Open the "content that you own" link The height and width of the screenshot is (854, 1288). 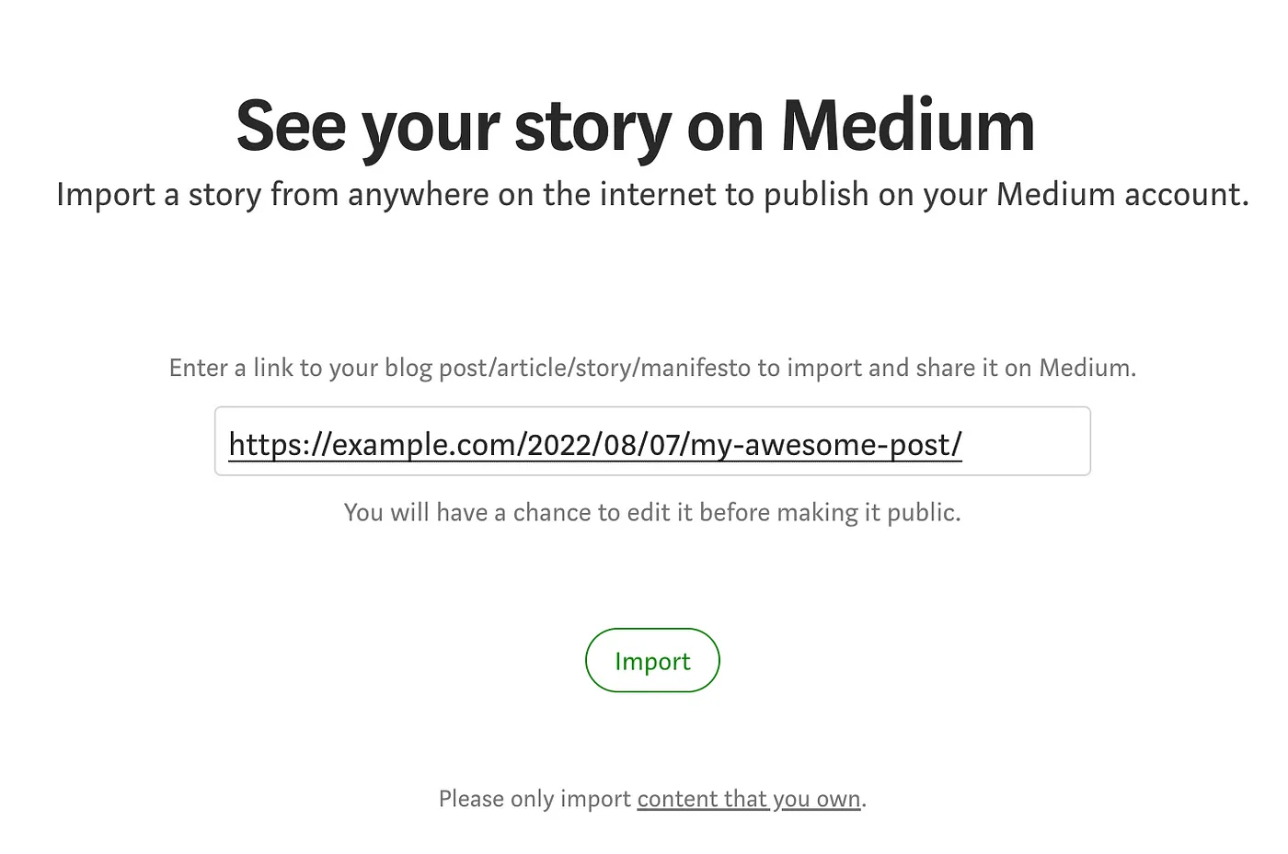pos(749,799)
